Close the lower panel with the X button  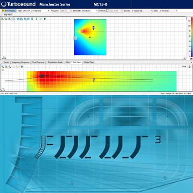coord(191,62)
